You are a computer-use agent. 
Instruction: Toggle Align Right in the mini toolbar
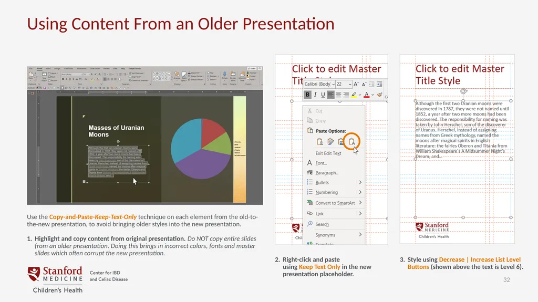click(346, 95)
